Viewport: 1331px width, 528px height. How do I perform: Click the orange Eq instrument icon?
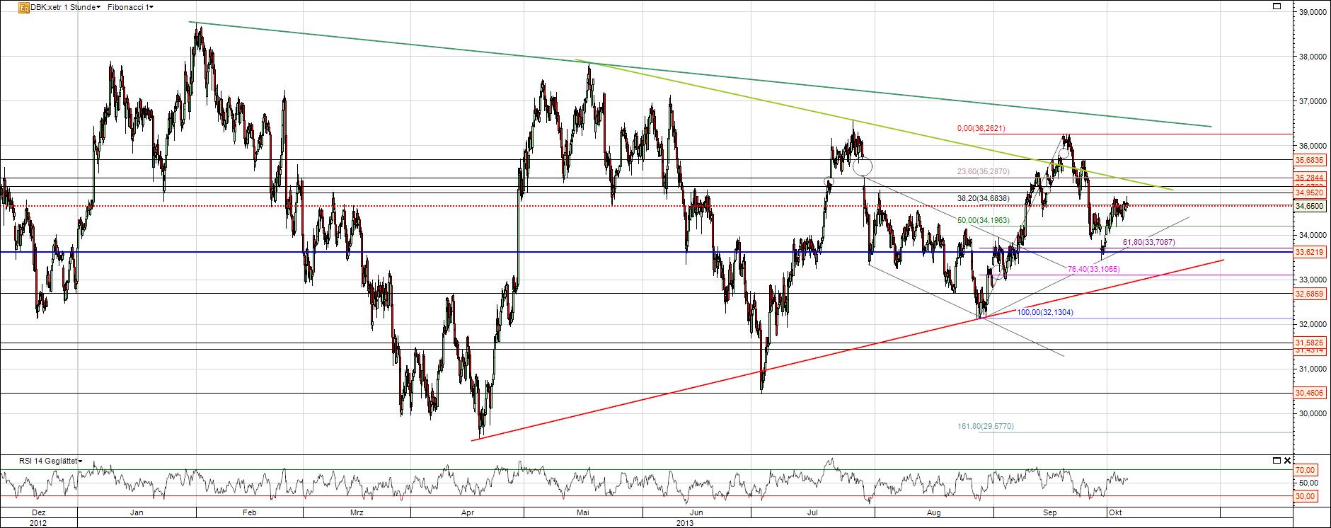point(24,7)
